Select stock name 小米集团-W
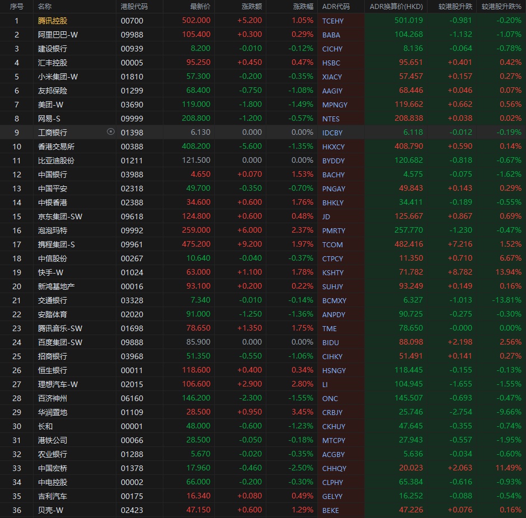The height and width of the screenshot is (518, 526). (x=58, y=77)
